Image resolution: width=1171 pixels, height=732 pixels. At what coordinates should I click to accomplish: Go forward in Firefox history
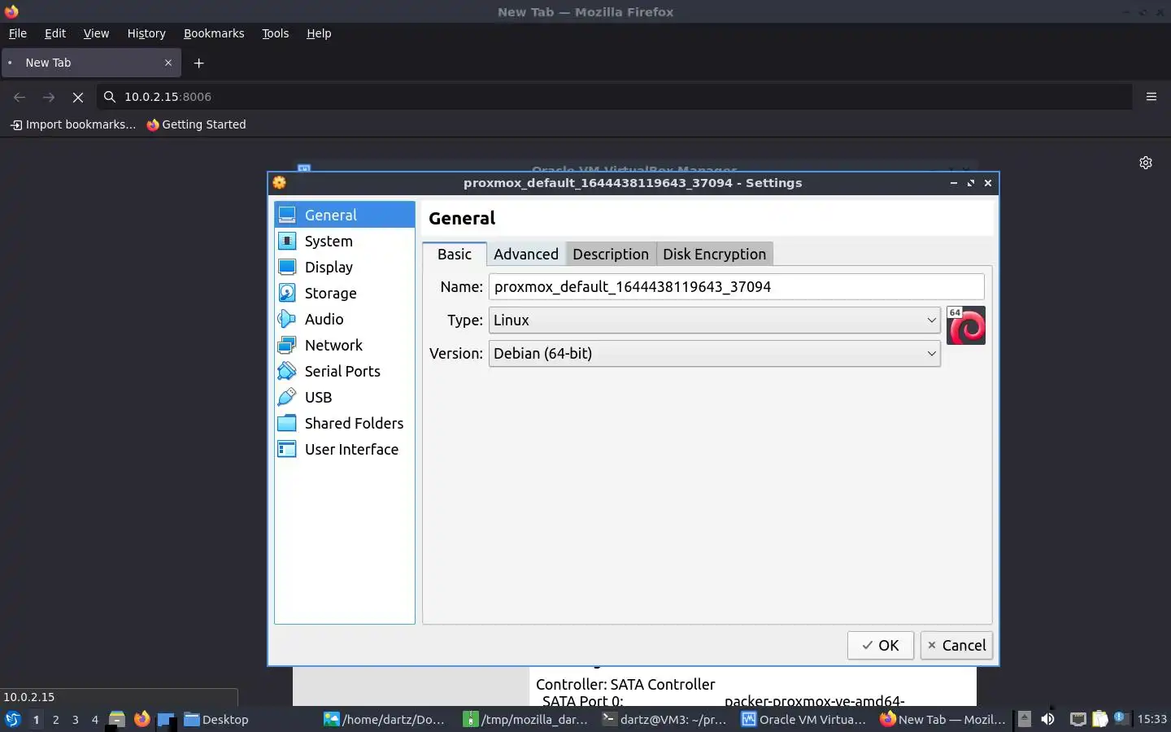pyautogui.click(x=49, y=97)
